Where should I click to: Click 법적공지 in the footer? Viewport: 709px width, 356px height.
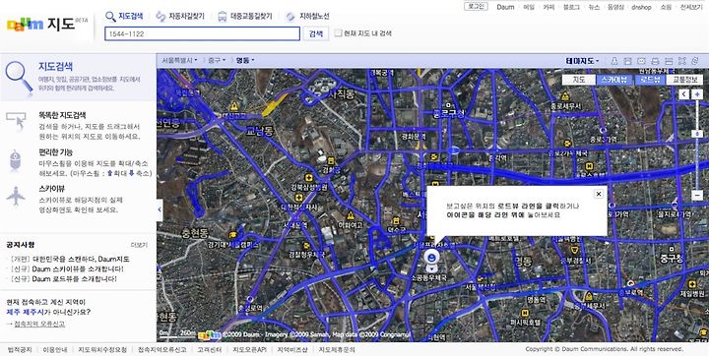point(20,349)
